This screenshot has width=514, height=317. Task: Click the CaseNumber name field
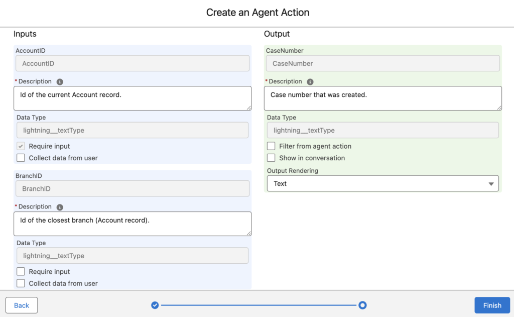click(x=382, y=63)
